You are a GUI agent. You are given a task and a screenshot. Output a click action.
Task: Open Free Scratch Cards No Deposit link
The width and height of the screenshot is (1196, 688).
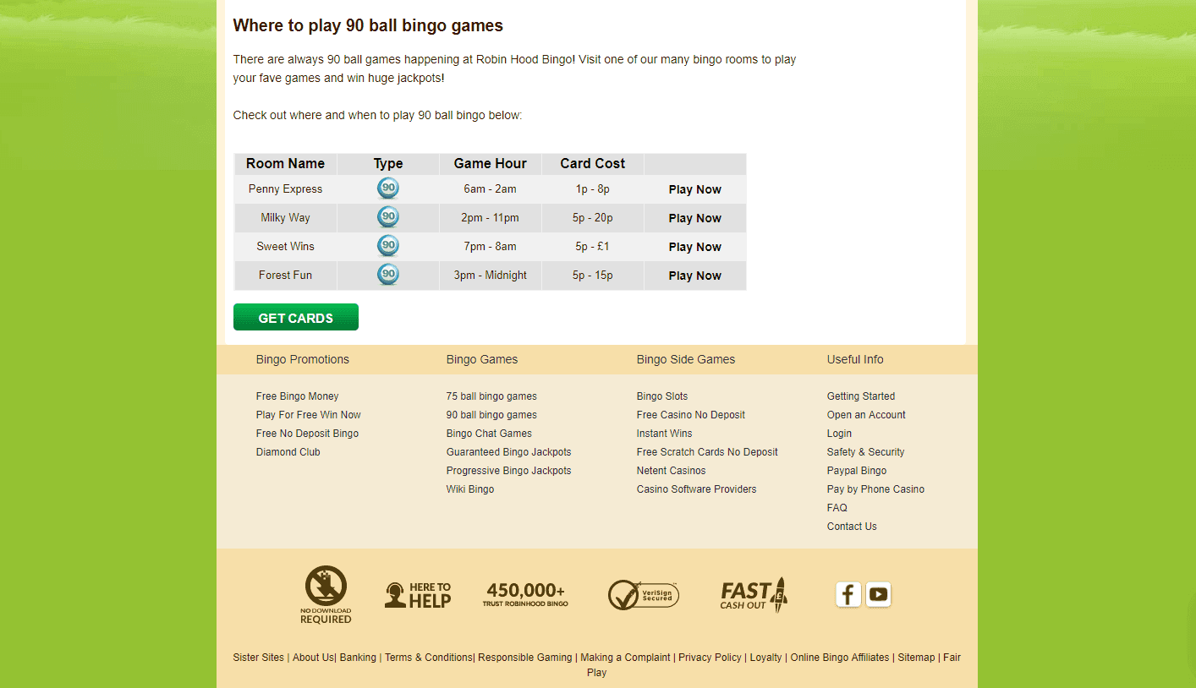[707, 452]
